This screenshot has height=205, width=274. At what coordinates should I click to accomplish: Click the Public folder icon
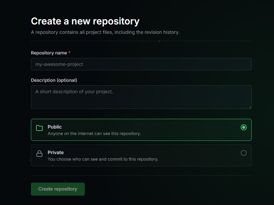(39, 128)
